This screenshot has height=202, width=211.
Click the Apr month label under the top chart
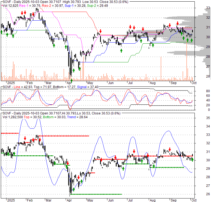[69, 83]
